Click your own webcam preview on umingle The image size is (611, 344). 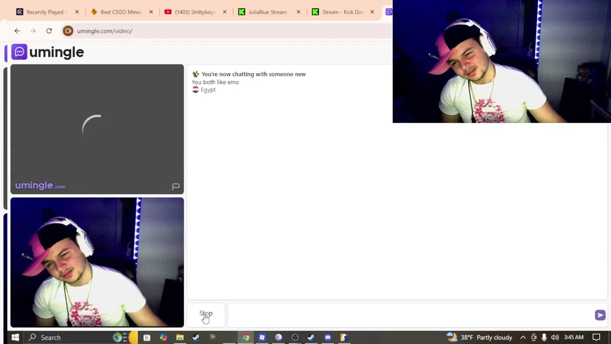97,262
